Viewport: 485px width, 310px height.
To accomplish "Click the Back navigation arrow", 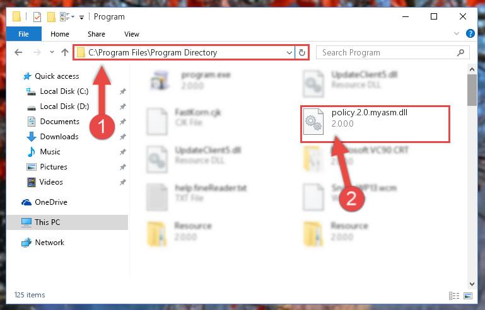I will (x=18, y=52).
